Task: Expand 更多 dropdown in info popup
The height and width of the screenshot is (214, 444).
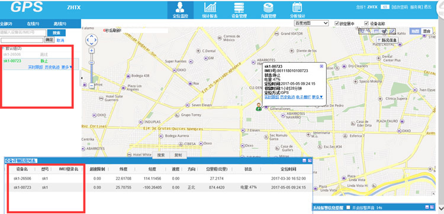Action: point(317,97)
